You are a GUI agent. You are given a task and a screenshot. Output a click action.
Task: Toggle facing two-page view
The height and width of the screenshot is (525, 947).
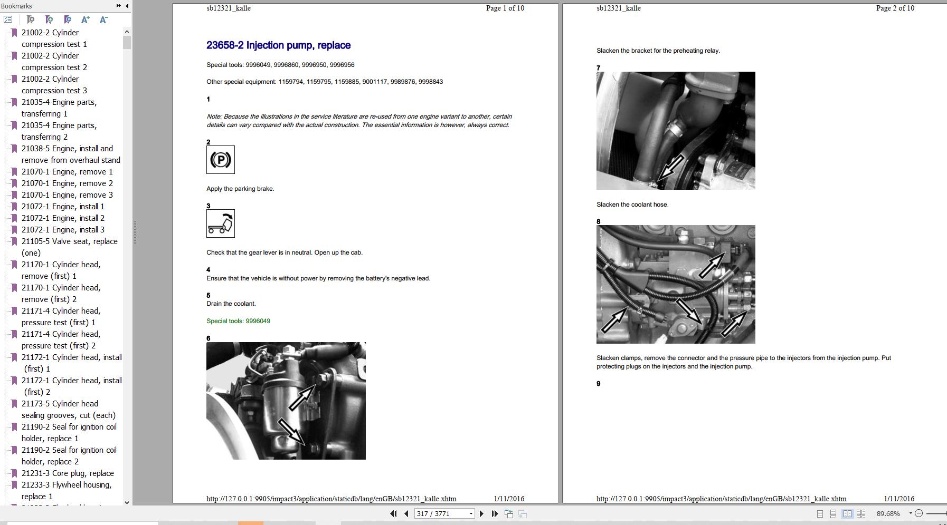click(x=847, y=513)
